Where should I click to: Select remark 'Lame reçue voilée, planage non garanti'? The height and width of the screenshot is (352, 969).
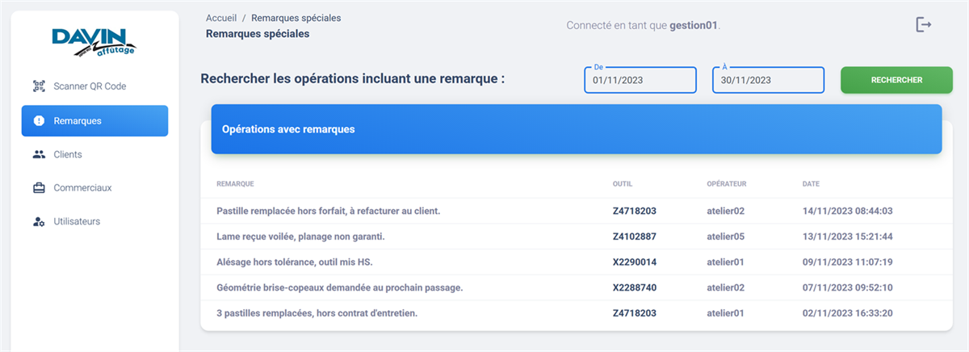300,237
